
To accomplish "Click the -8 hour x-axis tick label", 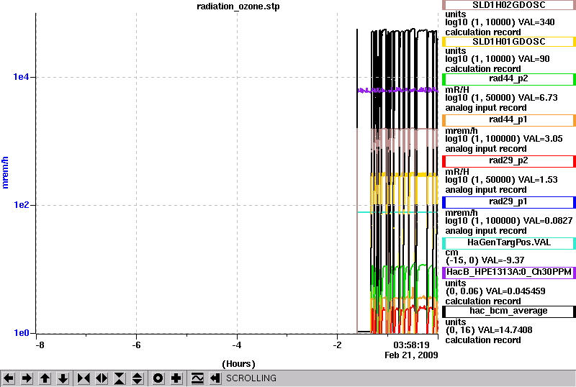I will click(x=40, y=345).
